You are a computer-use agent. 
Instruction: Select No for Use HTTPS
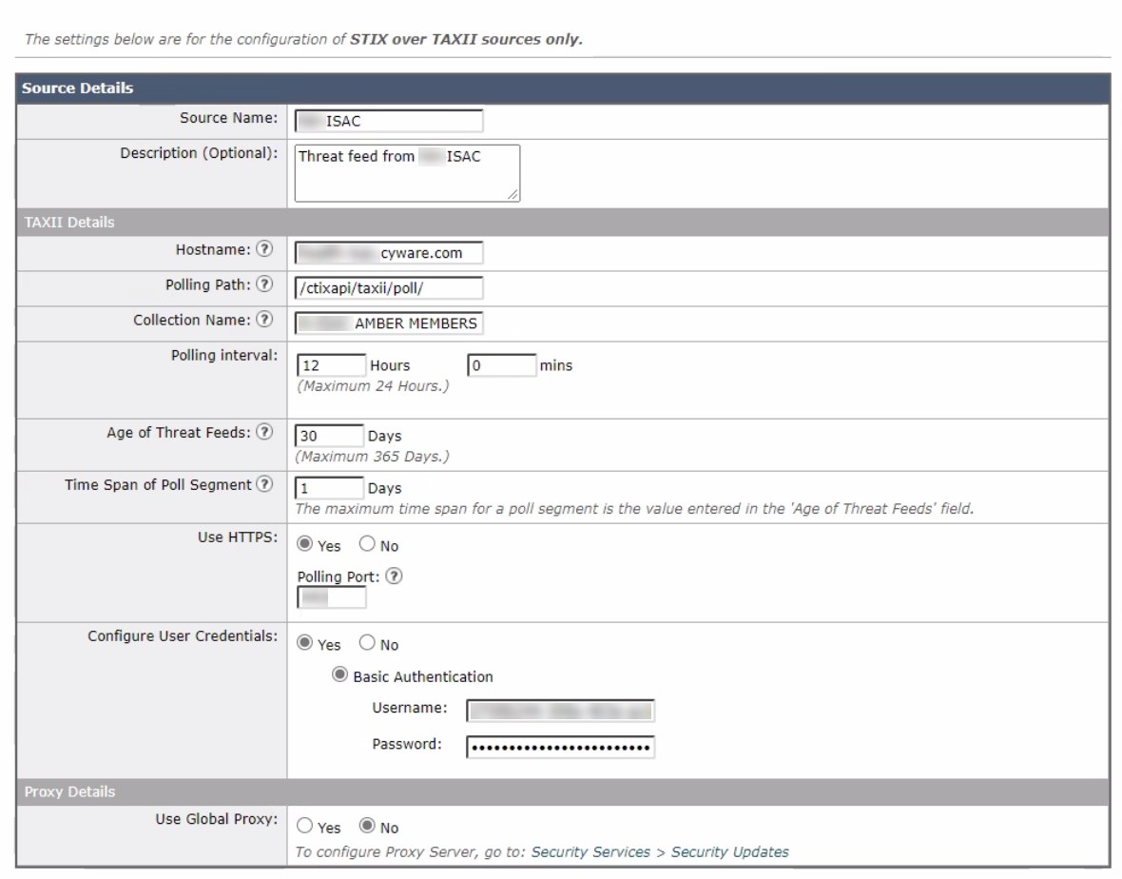click(365, 543)
